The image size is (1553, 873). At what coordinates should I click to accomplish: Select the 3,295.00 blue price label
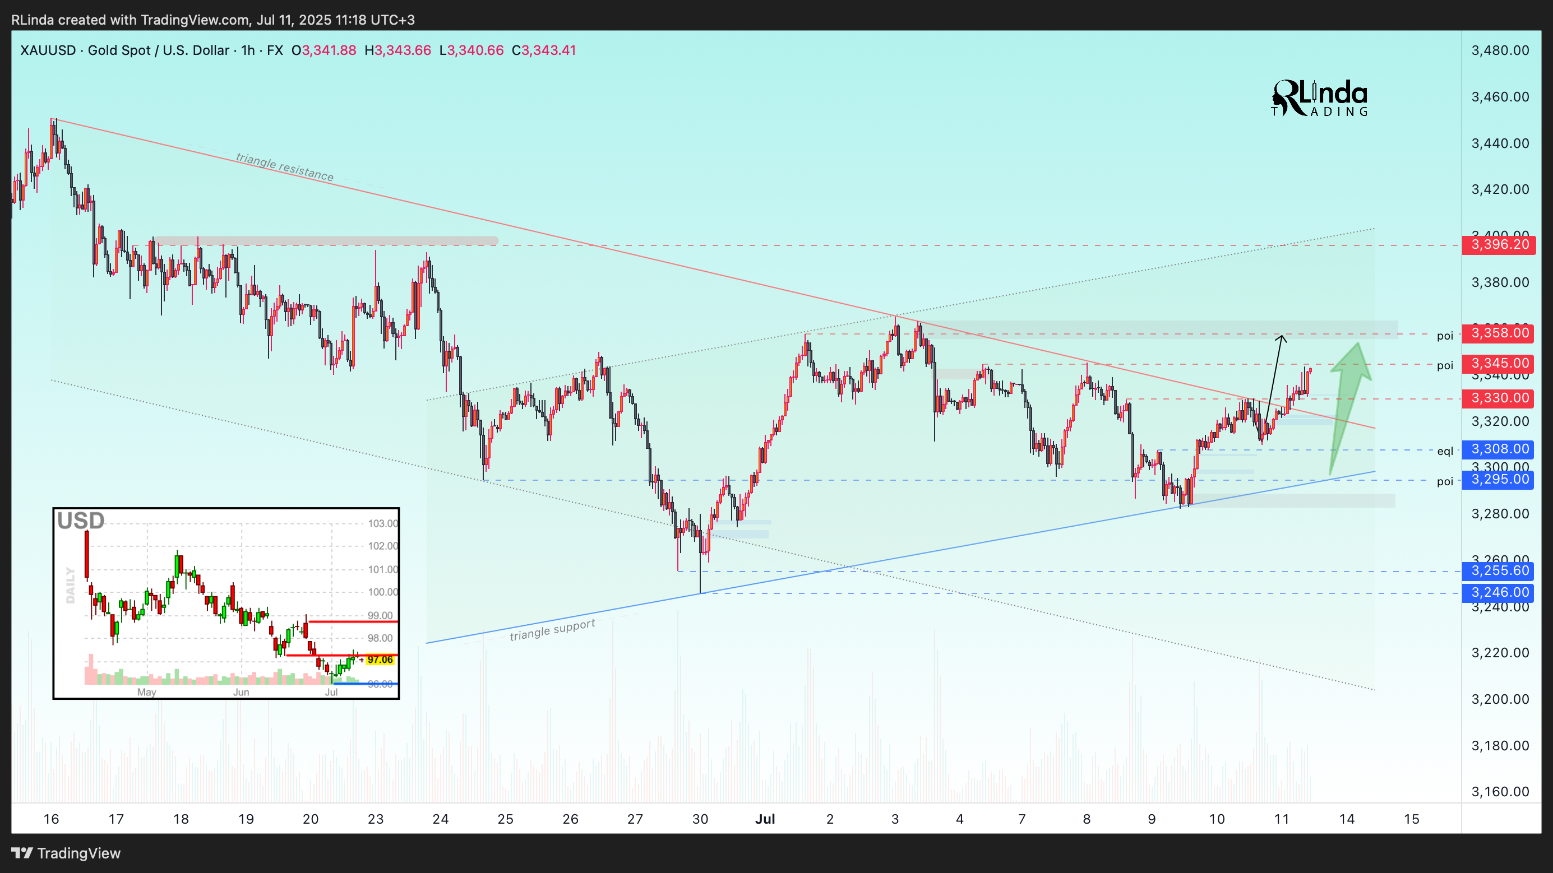click(x=1499, y=480)
